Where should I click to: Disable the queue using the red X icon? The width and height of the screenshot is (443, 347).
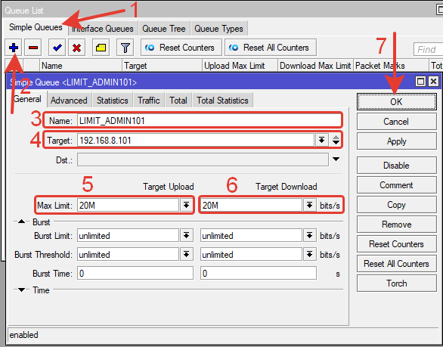point(76,48)
